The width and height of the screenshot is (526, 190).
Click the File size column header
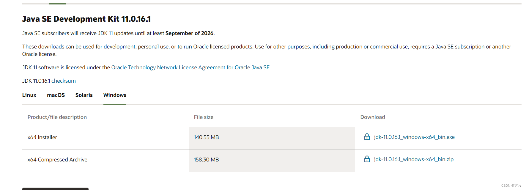pos(204,117)
